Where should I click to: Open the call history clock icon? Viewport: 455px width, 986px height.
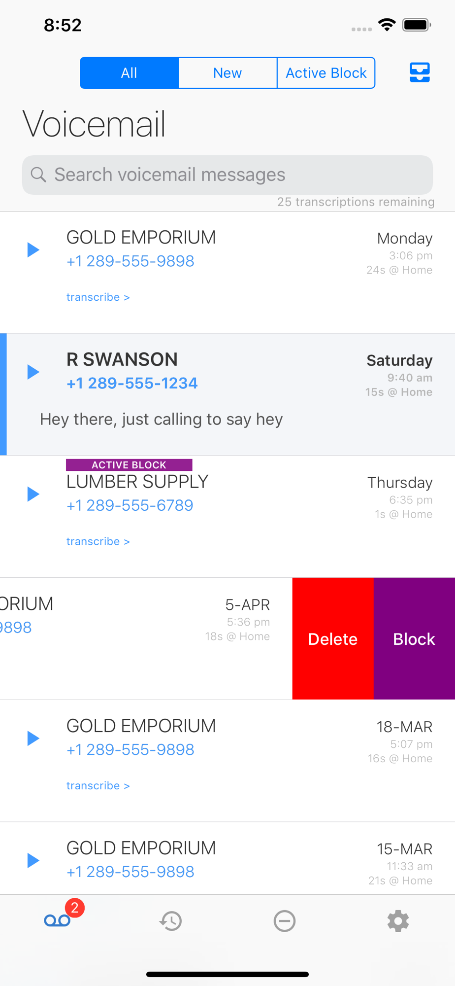[171, 921]
